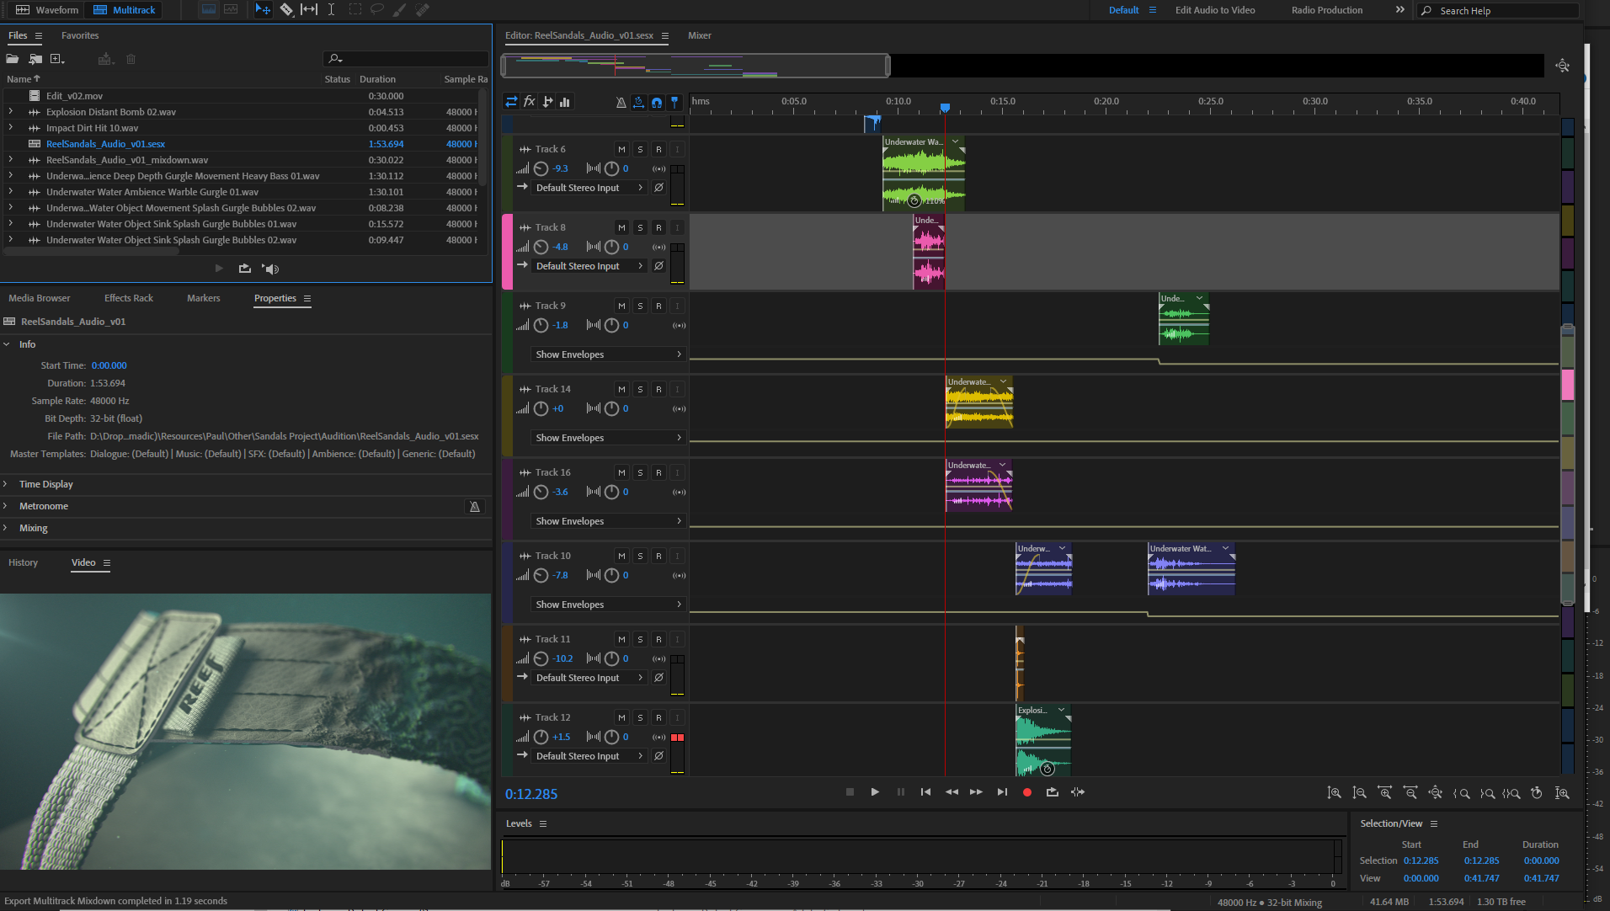
Task: Arm Track 12 for record
Action: [x=658, y=718]
